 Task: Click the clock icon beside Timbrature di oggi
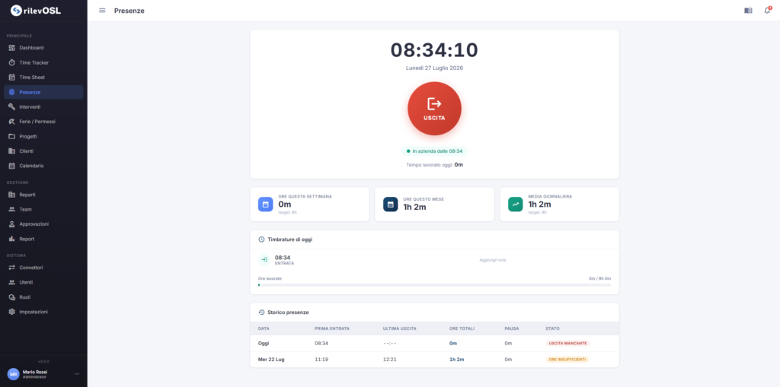click(x=262, y=239)
